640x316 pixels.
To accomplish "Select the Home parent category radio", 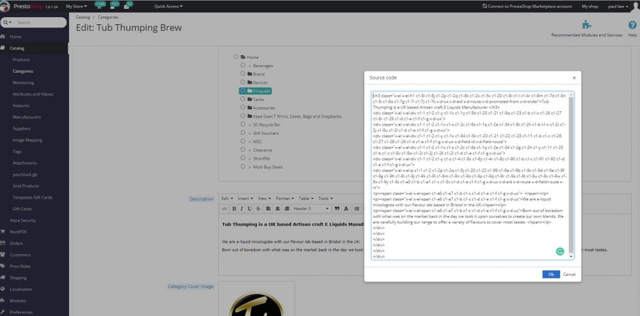I will [x=236, y=57].
